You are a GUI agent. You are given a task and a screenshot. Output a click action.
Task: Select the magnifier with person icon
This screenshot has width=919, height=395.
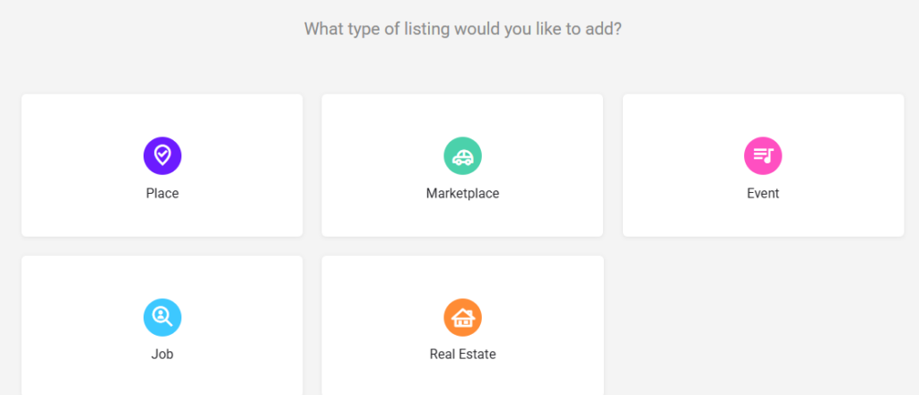(162, 317)
